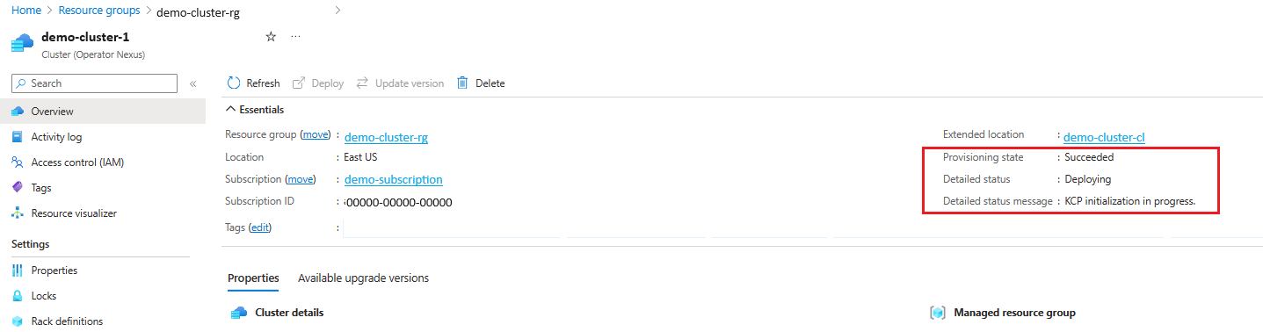
Task: Click the Delete trash can icon
Action: pos(462,83)
